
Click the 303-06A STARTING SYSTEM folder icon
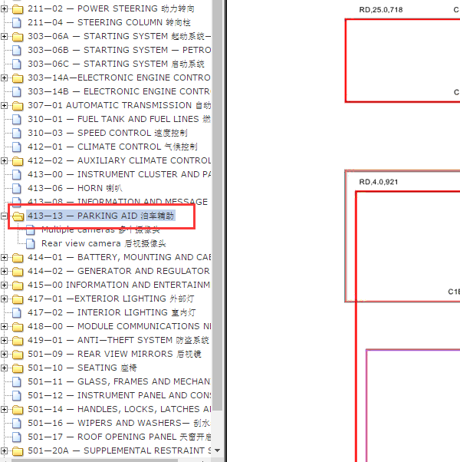point(18,37)
